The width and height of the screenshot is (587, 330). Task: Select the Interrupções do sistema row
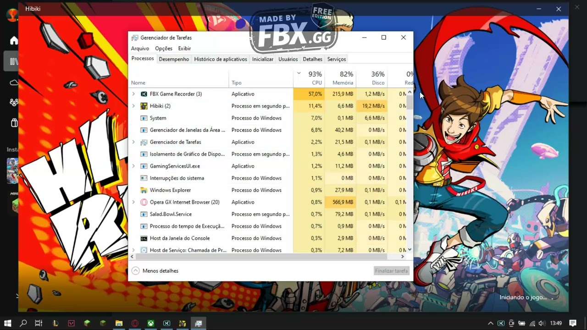pyautogui.click(x=268, y=178)
